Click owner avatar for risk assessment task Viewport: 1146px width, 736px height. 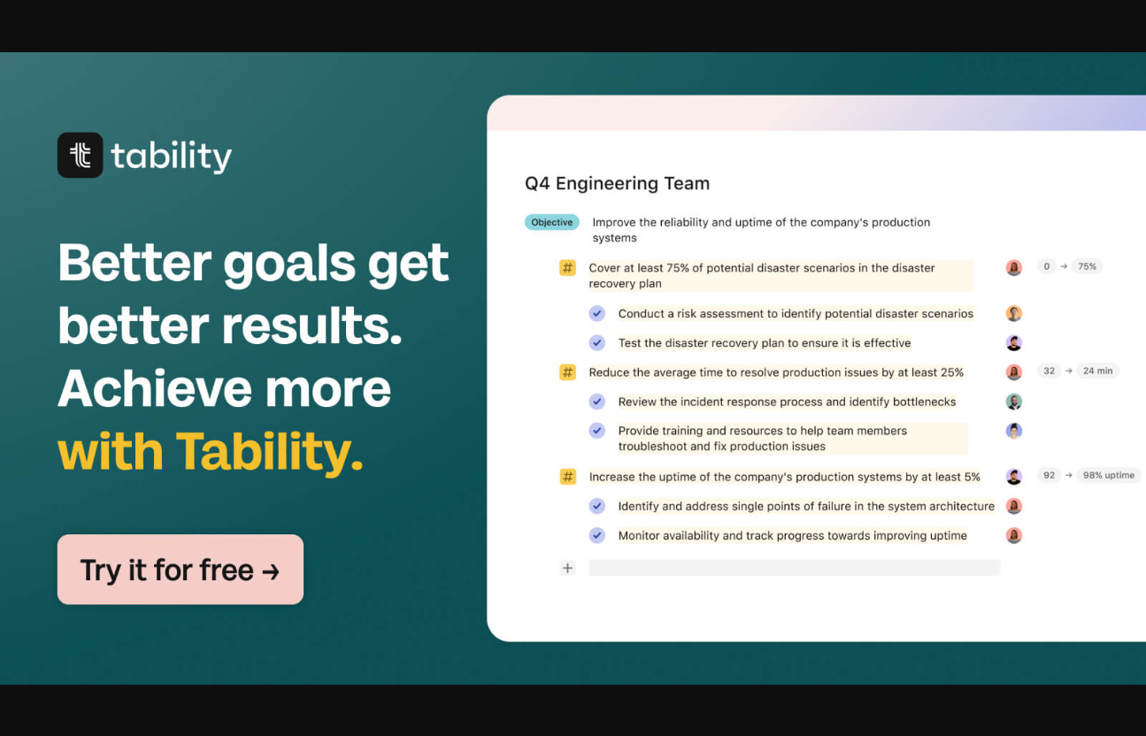1014,313
